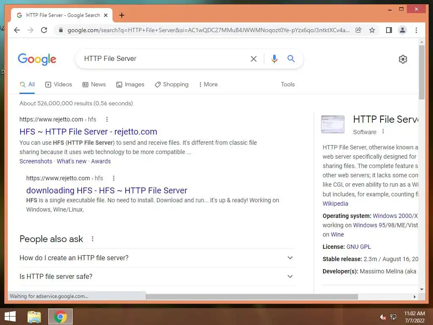433x325 pixels.
Task: Switch to Videos results
Action: pos(58,85)
